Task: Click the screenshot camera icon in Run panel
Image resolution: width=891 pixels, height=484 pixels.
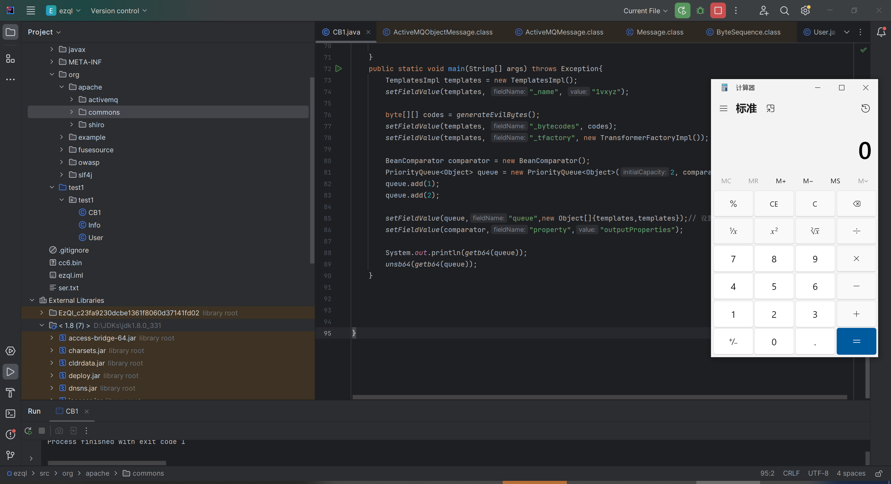Action: (59, 431)
